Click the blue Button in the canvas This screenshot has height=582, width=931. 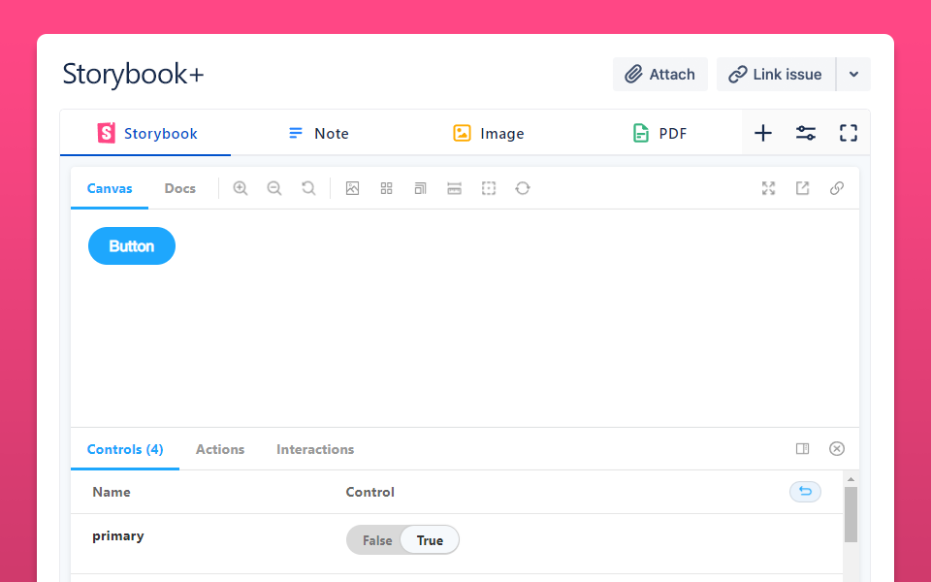pyautogui.click(x=132, y=245)
